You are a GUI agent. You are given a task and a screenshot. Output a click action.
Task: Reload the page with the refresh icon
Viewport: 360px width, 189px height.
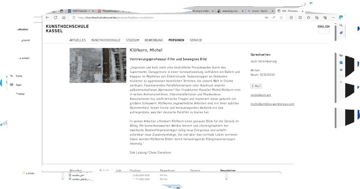(56, 18)
